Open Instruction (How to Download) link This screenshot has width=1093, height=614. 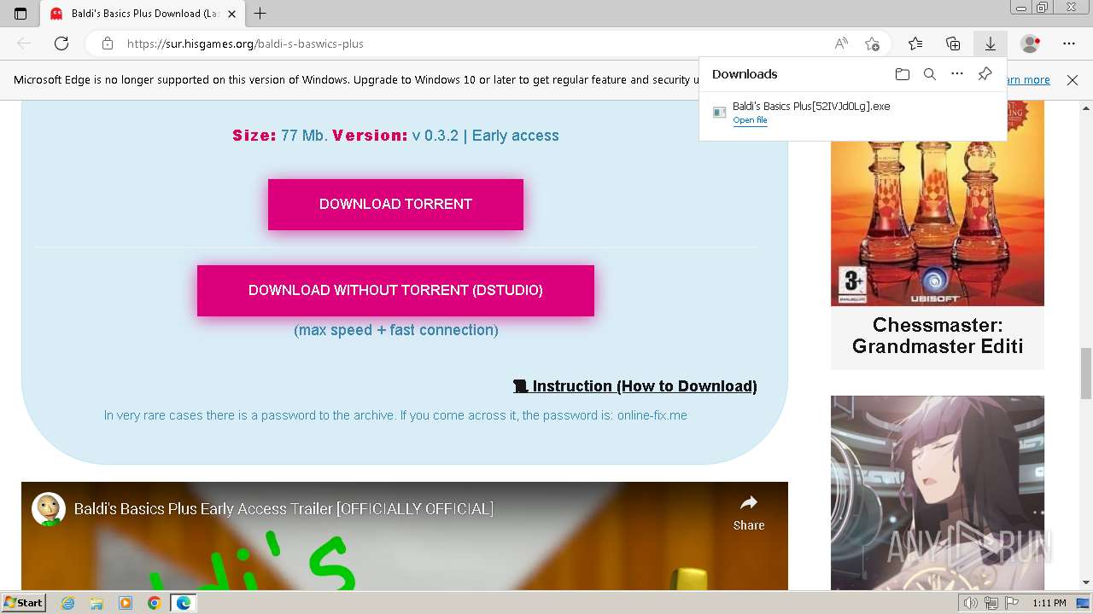(635, 386)
